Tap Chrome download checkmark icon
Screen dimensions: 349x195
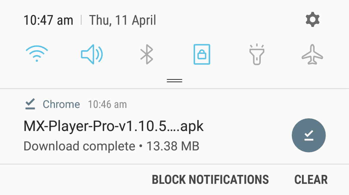click(30, 104)
